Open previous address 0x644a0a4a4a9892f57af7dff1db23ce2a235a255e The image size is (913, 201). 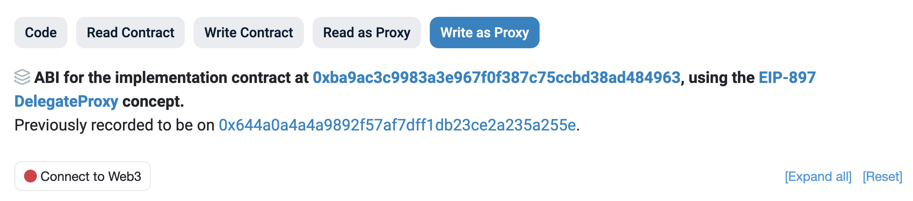[397, 125]
